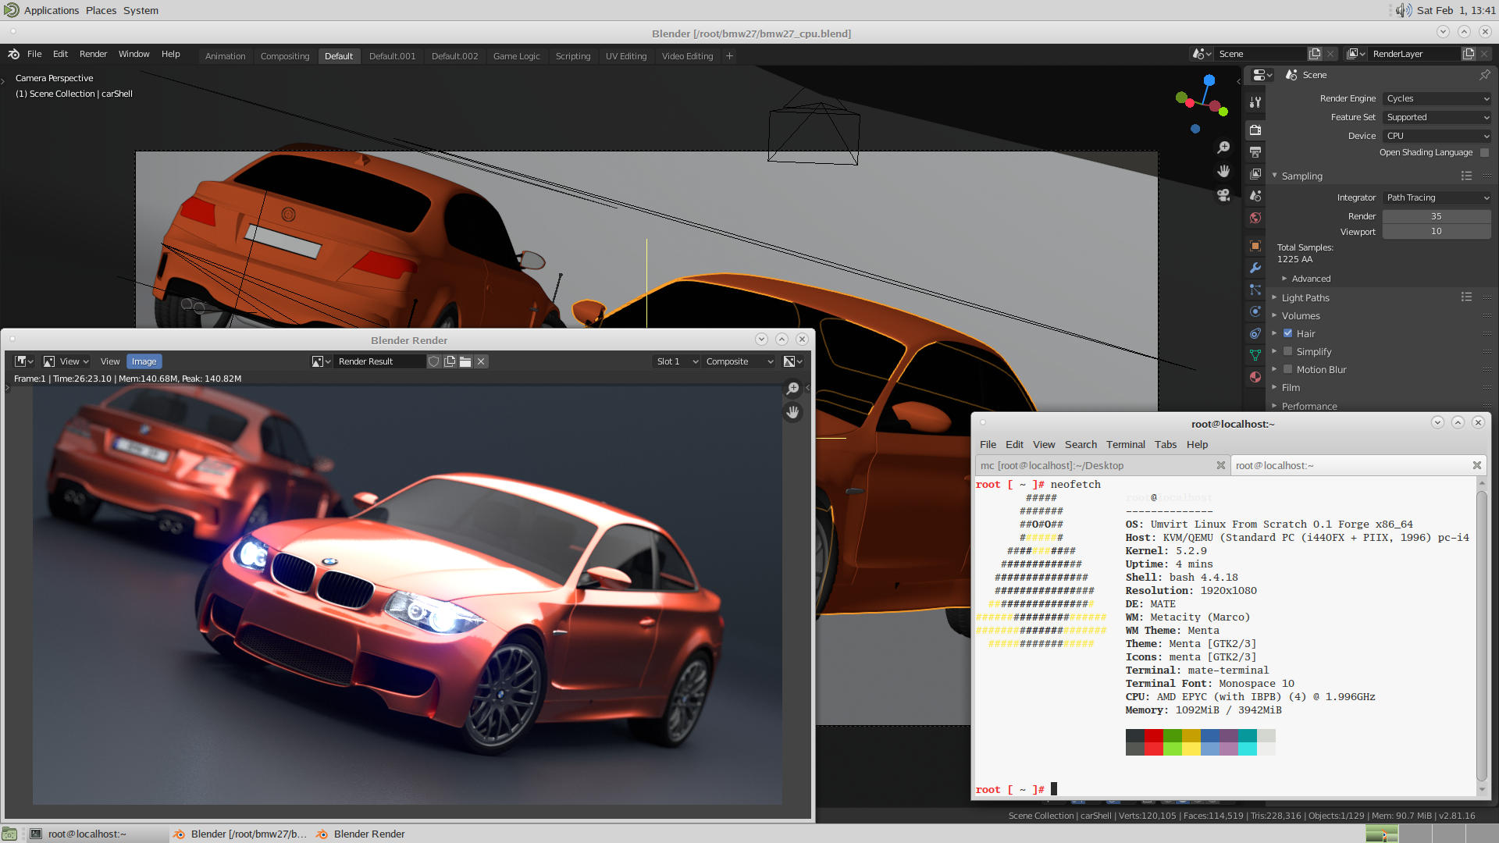Switch to the Compositing workspace tab
Screen dimensions: 1499x843
pyautogui.click(x=285, y=56)
